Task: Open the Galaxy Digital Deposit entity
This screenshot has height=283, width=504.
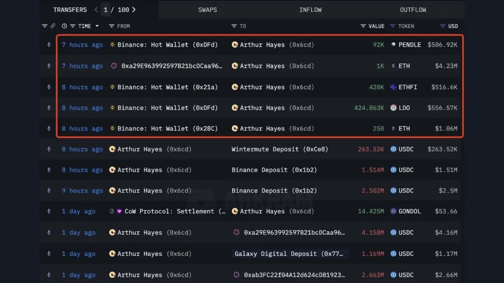Action: tap(288, 254)
